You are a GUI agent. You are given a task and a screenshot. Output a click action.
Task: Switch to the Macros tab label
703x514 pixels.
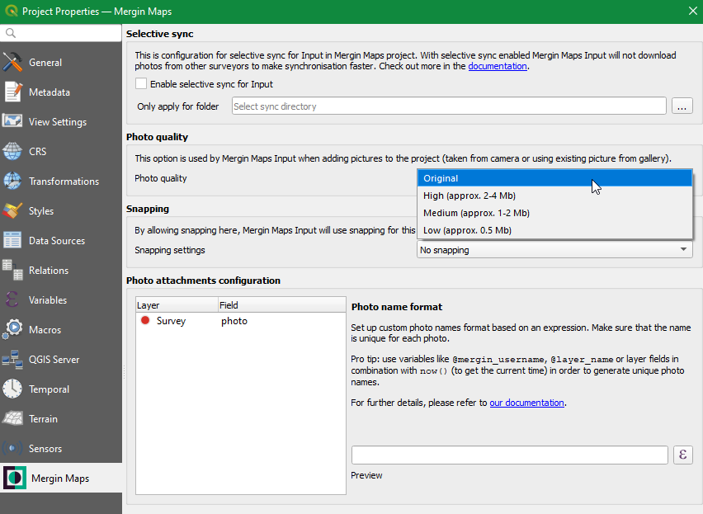coord(45,330)
